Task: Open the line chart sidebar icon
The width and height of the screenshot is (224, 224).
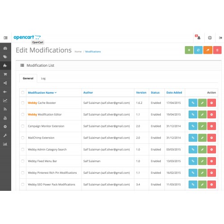Action: [x=5, y=100]
